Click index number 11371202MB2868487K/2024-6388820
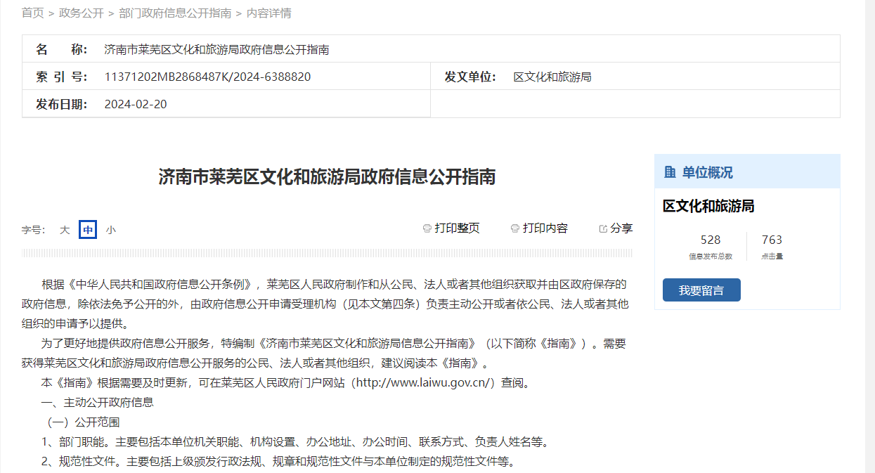The height and width of the screenshot is (473, 875). [207, 77]
